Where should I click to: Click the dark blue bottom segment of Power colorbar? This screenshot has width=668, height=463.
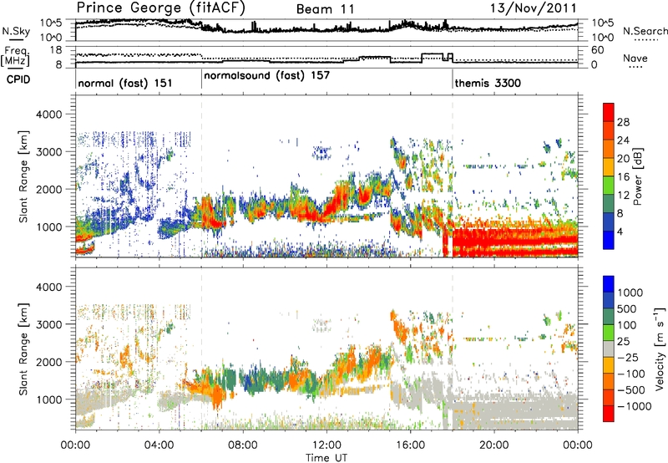(609, 240)
